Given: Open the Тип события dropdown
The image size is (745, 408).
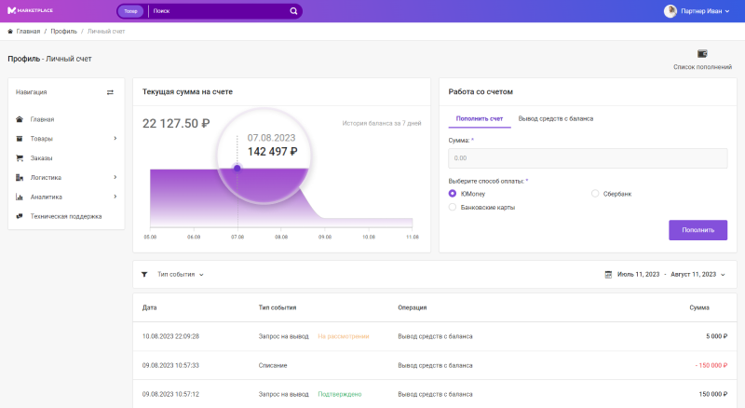Looking at the screenshot, I should 180,275.
